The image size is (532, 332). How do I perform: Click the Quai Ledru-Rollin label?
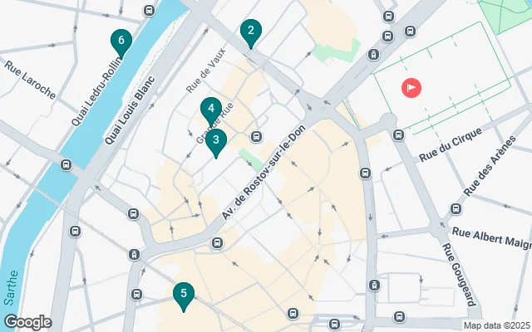pos(96,91)
